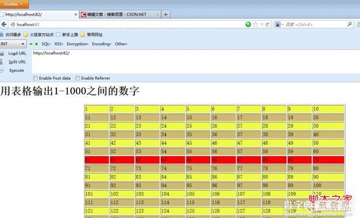Click table cell 100
This screenshot has width=360, height=218.
click(x=328, y=185)
